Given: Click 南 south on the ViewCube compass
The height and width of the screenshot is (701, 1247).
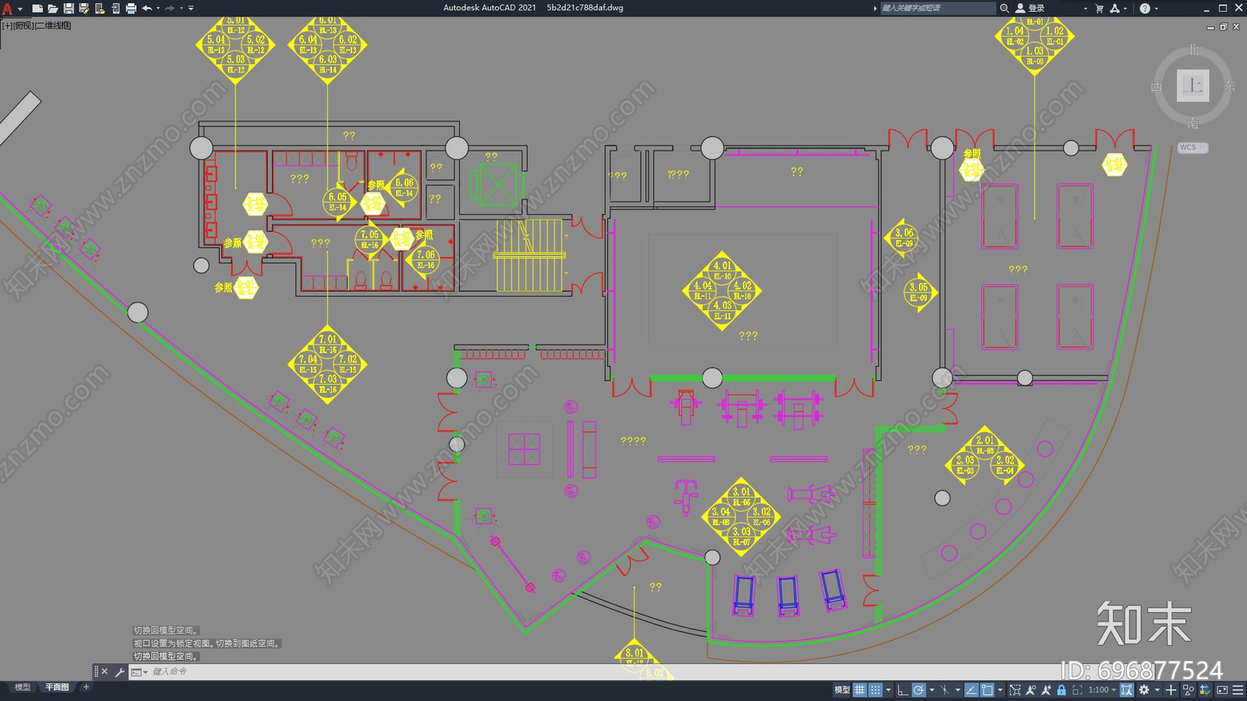Looking at the screenshot, I should [x=1194, y=123].
